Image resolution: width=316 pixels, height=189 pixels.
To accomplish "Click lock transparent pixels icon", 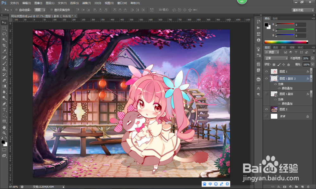I will pos(274,64).
